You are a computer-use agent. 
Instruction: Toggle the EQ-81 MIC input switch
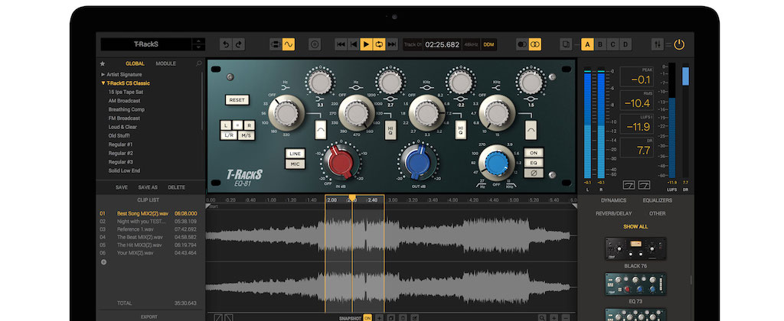(x=295, y=164)
